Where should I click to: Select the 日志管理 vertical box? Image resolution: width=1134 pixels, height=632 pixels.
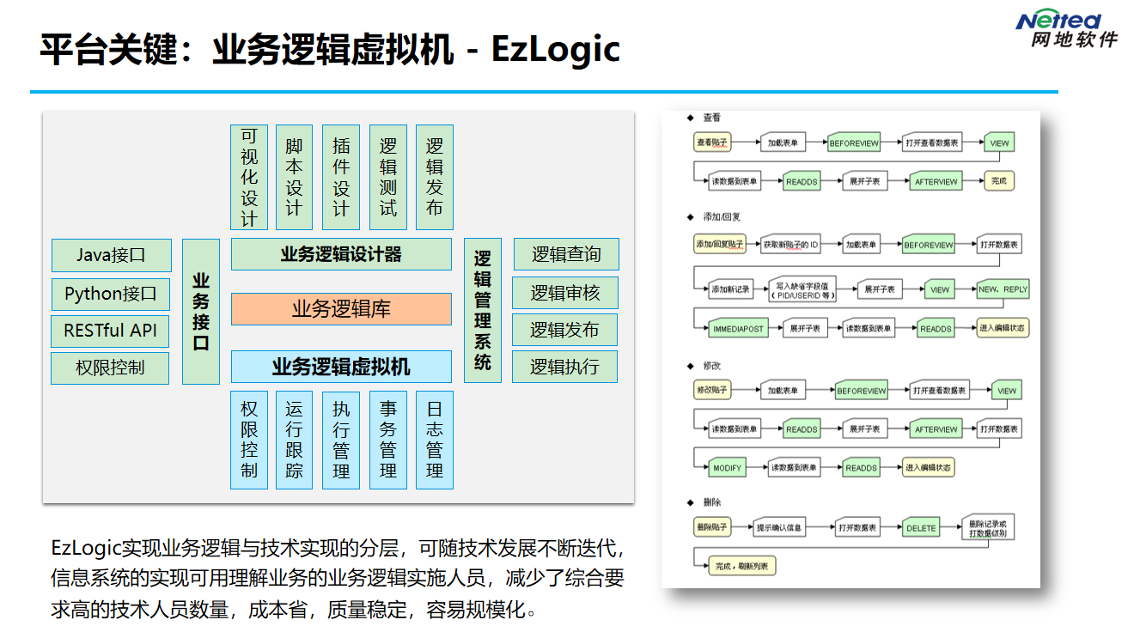pyautogui.click(x=435, y=441)
